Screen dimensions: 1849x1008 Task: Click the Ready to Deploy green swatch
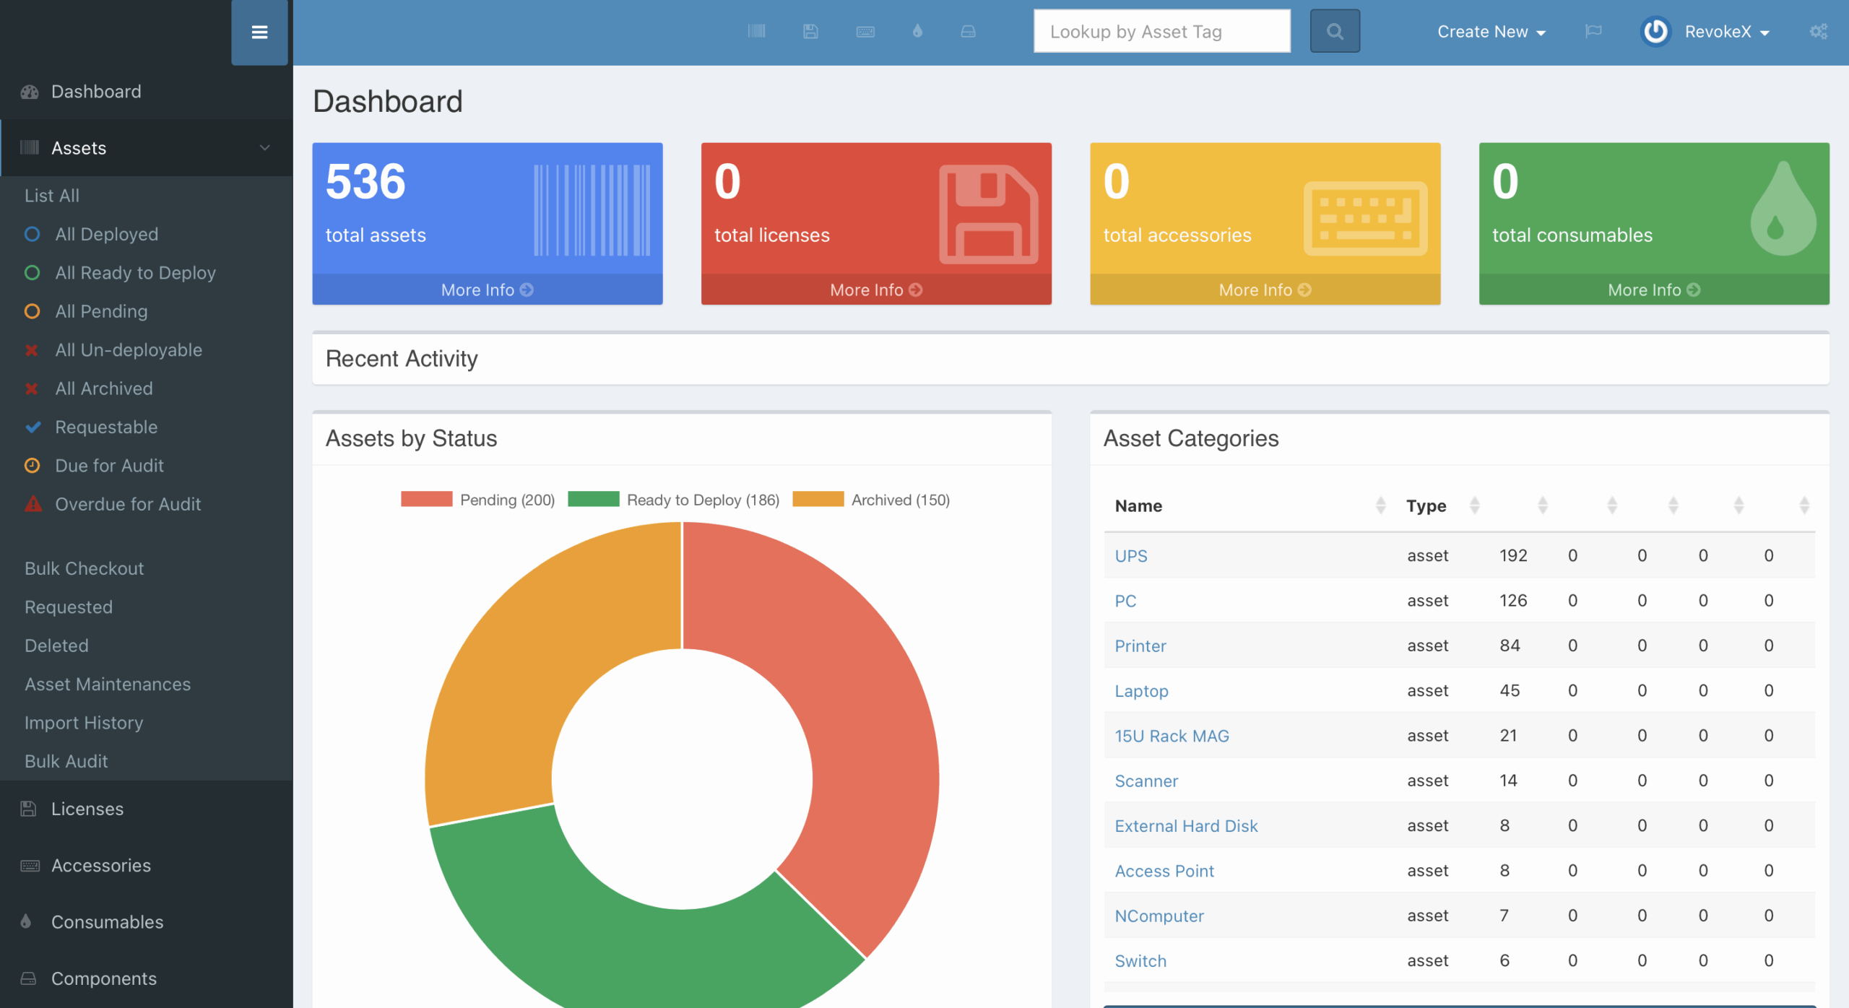[593, 500]
